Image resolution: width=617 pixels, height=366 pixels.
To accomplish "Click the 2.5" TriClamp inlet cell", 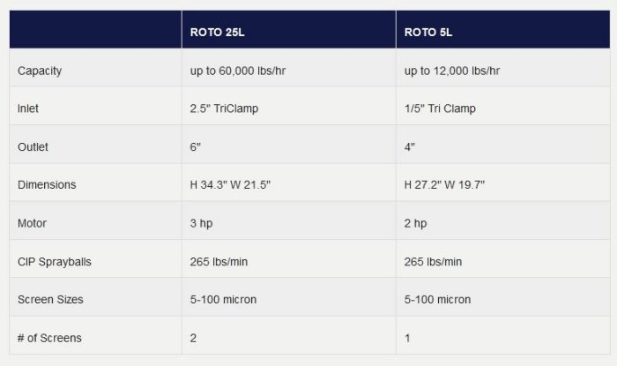I will pyautogui.click(x=225, y=109).
